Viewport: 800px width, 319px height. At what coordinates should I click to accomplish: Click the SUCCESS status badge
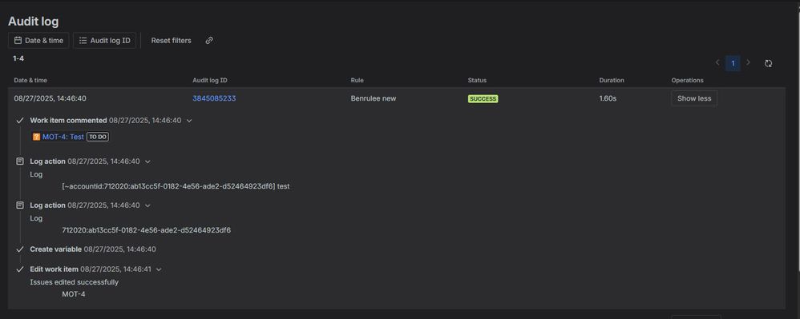coord(483,98)
